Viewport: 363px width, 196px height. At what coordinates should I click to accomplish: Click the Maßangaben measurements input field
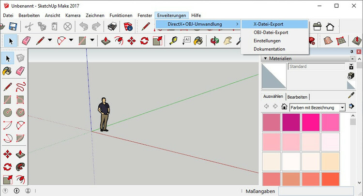tap(316, 191)
